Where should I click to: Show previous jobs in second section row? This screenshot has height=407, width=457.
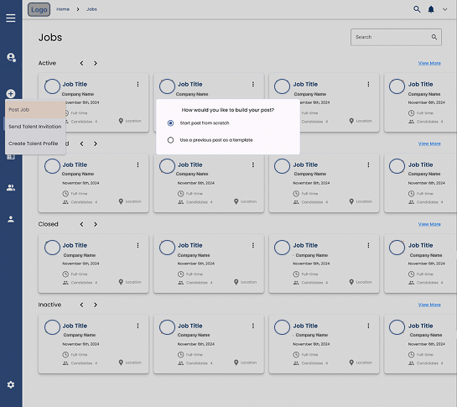(x=81, y=143)
